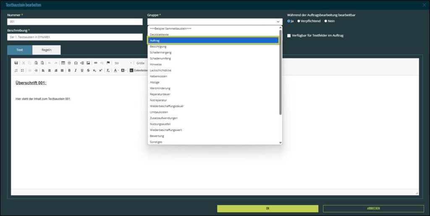Select the 'Verpflichtend' radio button
This screenshot has height=216, width=430.
point(299,21)
